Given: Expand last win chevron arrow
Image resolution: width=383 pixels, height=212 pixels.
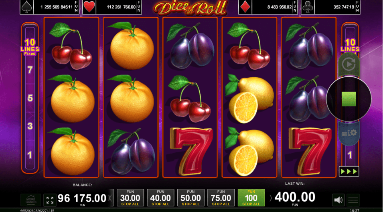Looking at the screenshot, I should pyautogui.click(x=270, y=198).
